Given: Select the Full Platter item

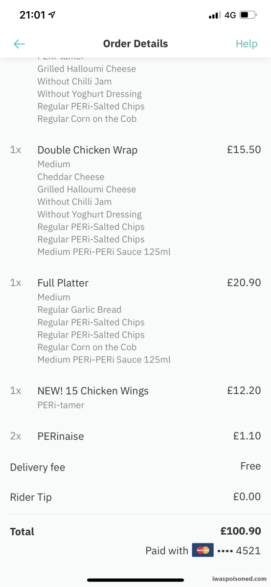Looking at the screenshot, I should 63,283.
